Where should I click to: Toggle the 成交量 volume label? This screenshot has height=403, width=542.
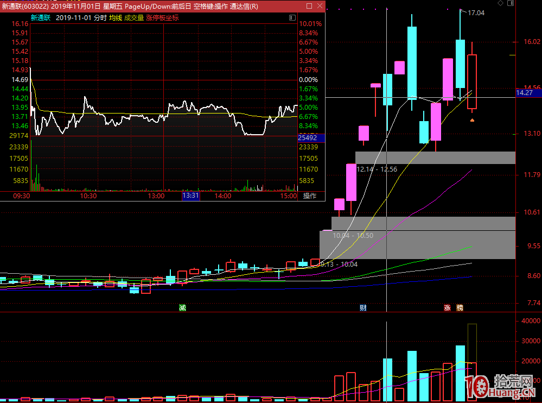tap(134, 17)
